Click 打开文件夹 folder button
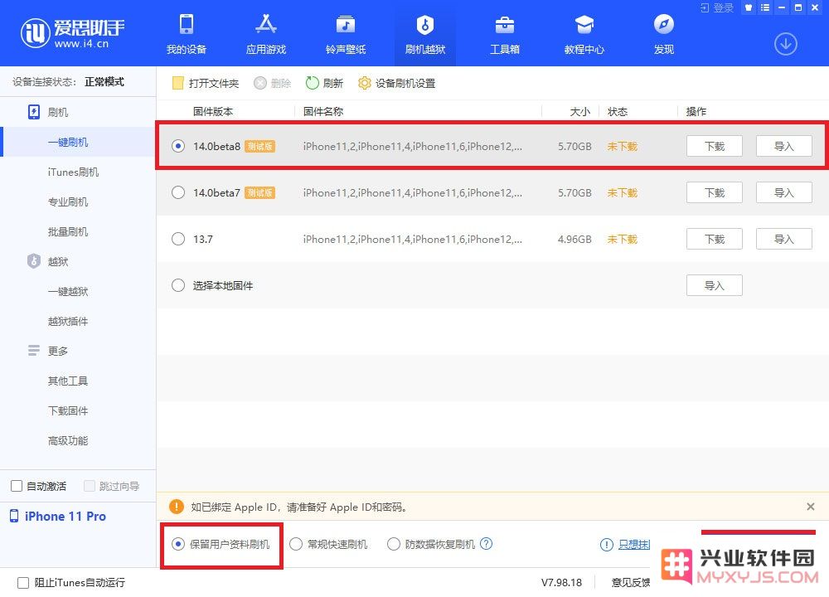 tap(206, 83)
